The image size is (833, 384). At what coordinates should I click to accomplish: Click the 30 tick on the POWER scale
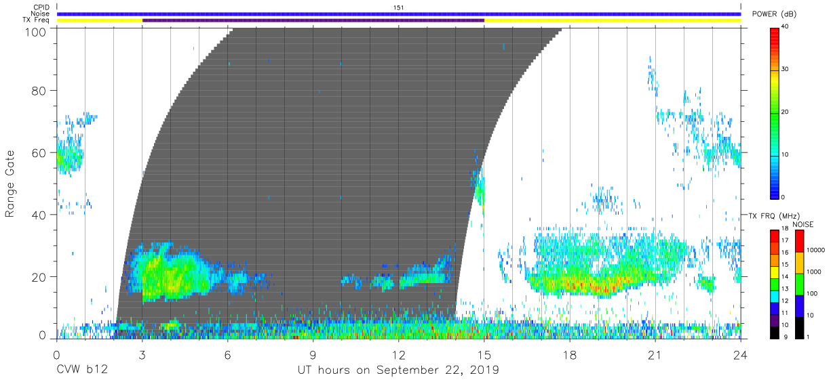786,70
